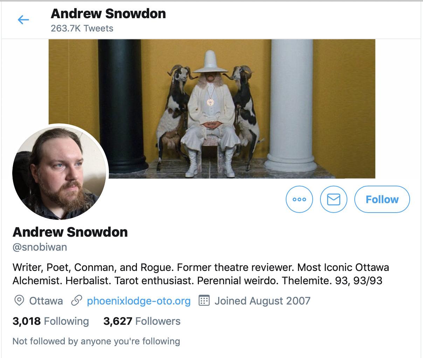
Task: Click the profile bio description text
Action: (201, 274)
